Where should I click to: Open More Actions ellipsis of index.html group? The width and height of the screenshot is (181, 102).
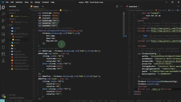[178, 7]
